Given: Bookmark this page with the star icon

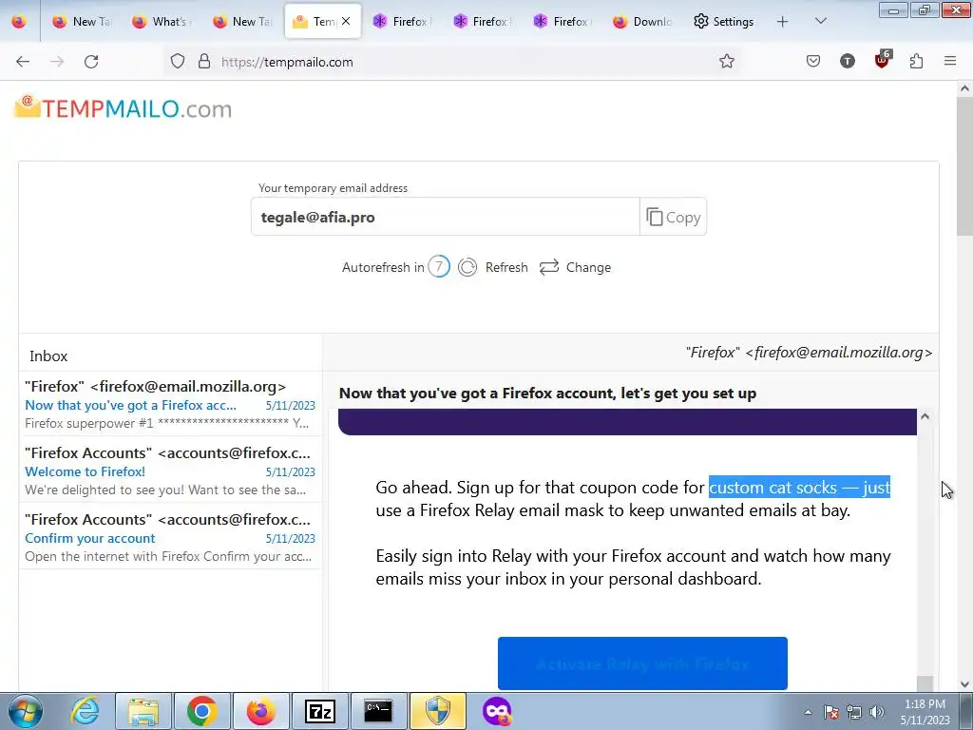Looking at the screenshot, I should click(727, 61).
